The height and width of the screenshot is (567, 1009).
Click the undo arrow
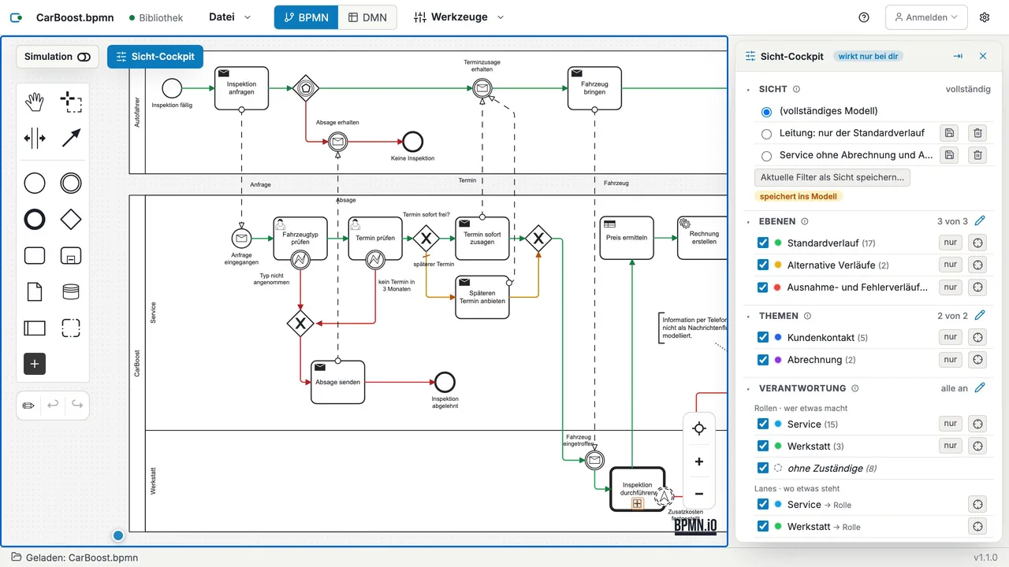[x=53, y=405]
